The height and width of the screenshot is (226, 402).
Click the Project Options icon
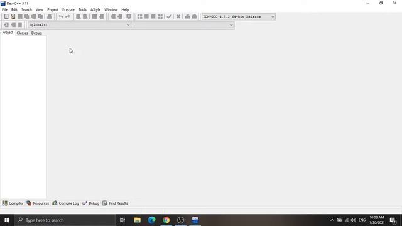click(x=129, y=17)
